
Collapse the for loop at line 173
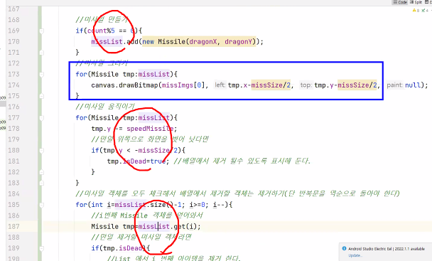click(41, 75)
